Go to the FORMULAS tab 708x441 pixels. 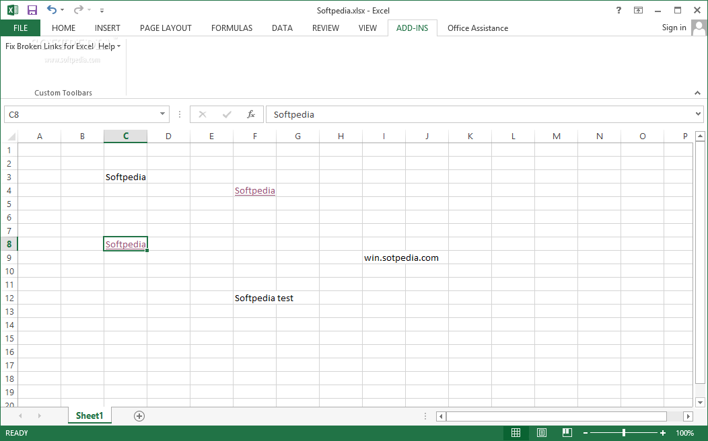pyautogui.click(x=232, y=28)
